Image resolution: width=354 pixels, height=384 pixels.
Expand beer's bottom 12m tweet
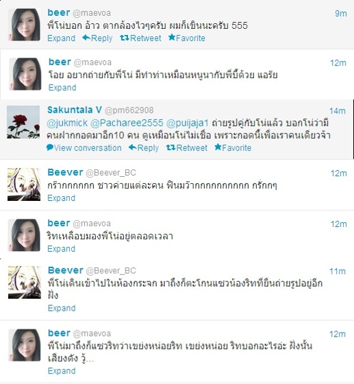(62, 370)
